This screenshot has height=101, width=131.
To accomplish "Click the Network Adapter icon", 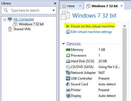I will pyautogui.click(x=68, y=73).
